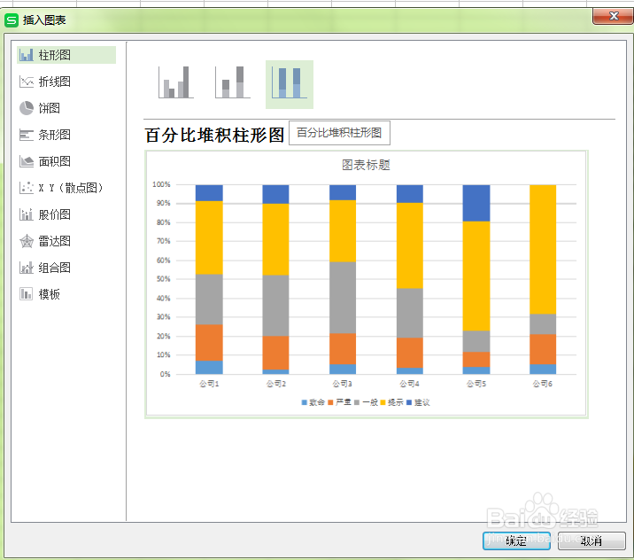
Task: Click the 雷达图 radar sidebar icon
Action: tap(27, 241)
